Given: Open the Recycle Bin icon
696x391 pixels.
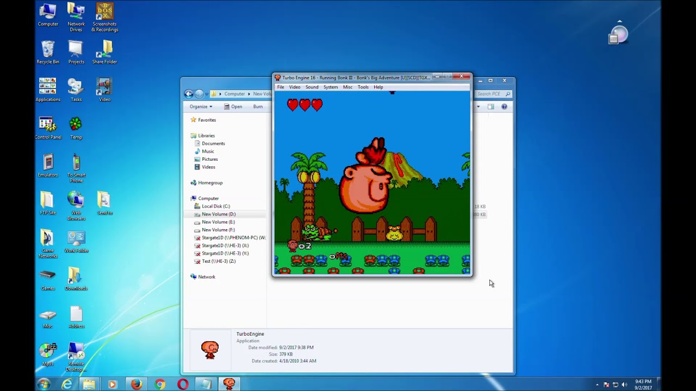Looking at the screenshot, I should click(x=48, y=53).
